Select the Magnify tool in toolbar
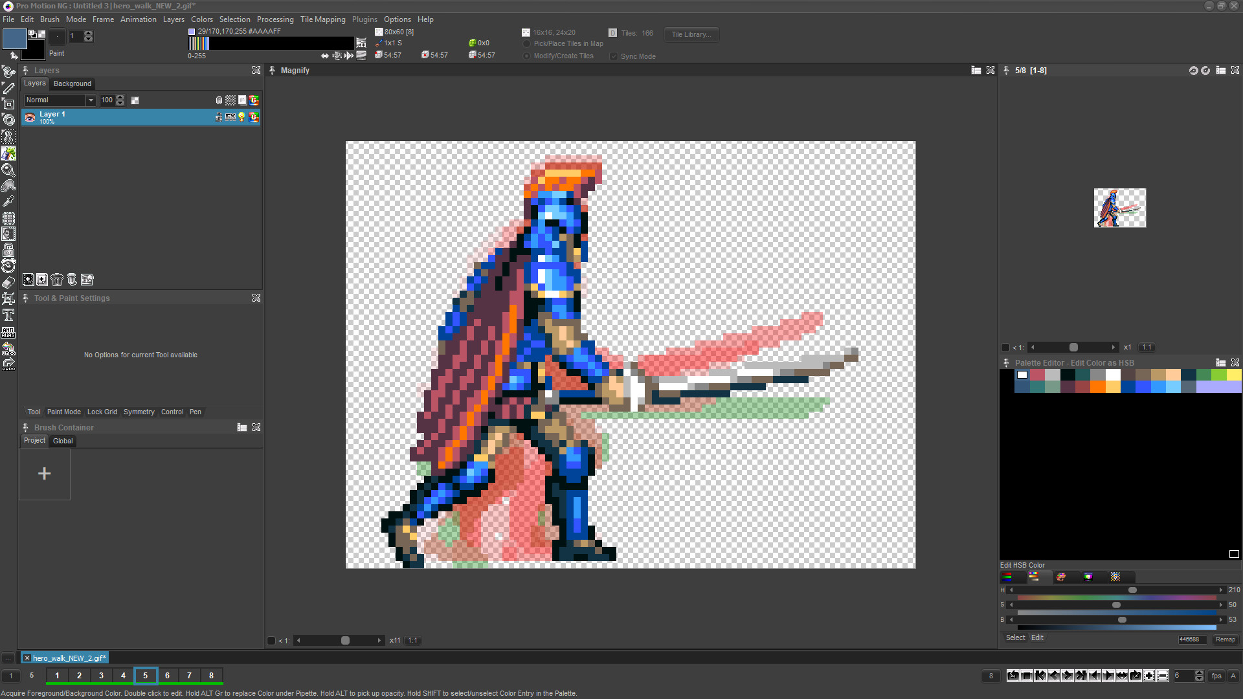Image resolution: width=1243 pixels, height=699 pixels. point(10,170)
